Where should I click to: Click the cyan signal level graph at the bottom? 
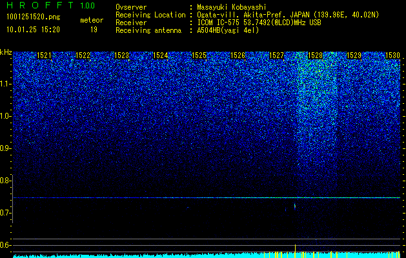pos(207,255)
